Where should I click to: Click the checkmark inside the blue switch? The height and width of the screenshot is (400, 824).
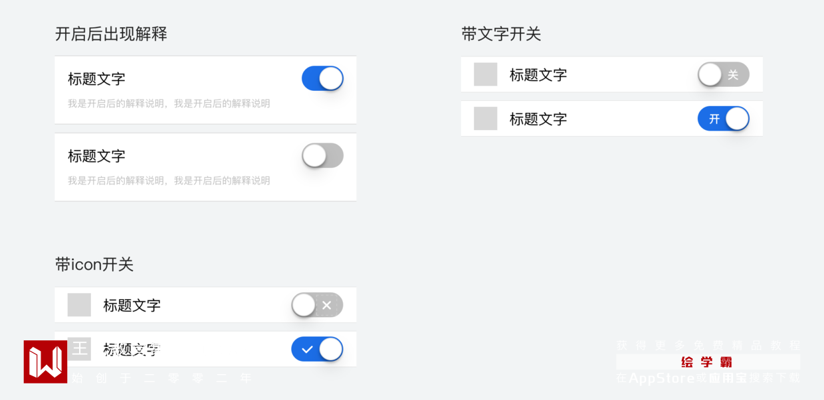pos(307,350)
